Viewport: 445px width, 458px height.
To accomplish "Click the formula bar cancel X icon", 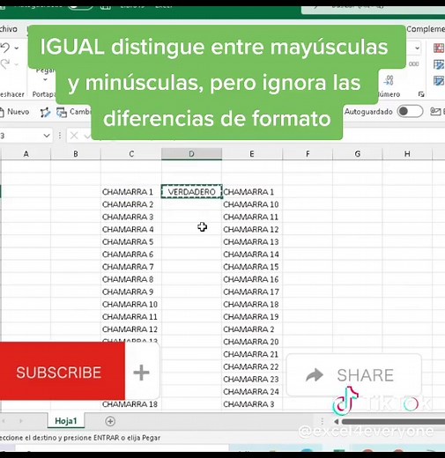I will click(x=74, y=136).
